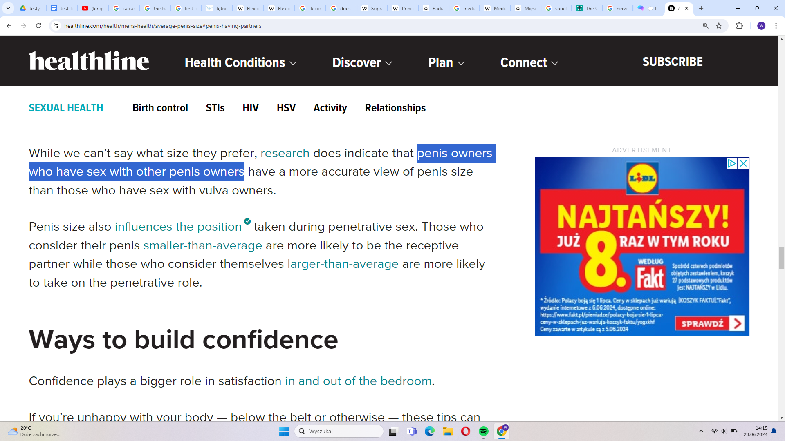Image resolution: width=785 pixels, height=441 pixels.
Task: Open the zoom magnifier in address bar
Action: [706, 26]
